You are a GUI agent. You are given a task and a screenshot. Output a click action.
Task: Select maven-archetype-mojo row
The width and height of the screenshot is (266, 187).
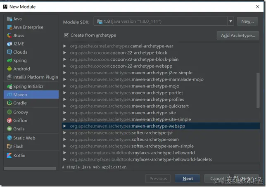click(x=161, y=86)
